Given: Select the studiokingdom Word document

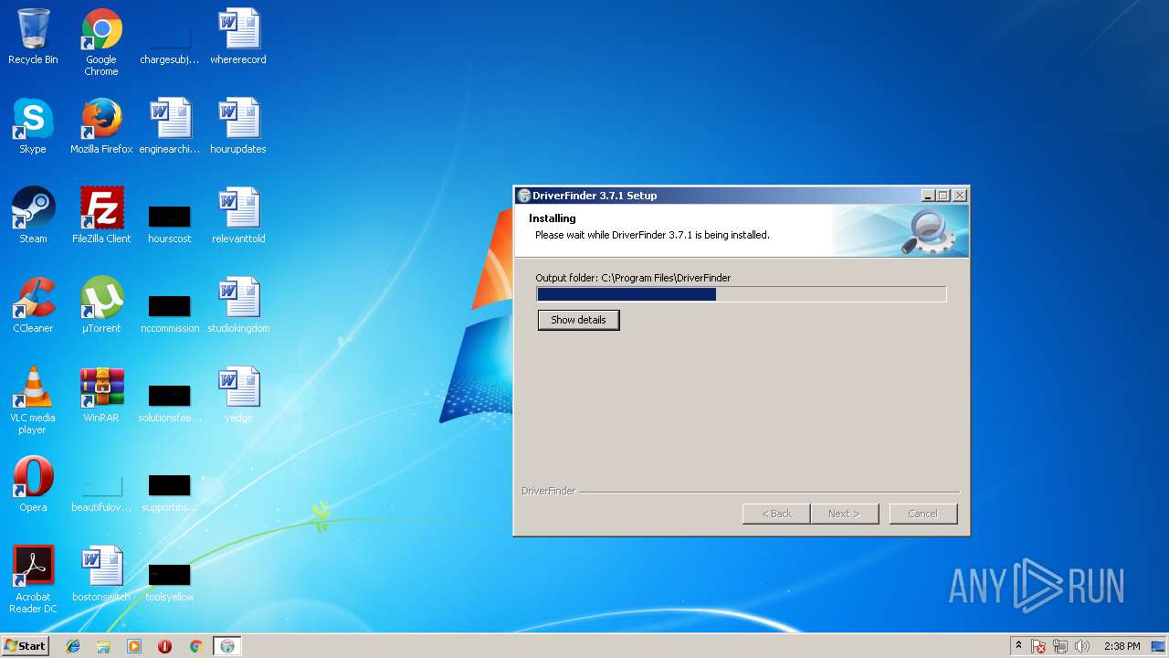Looking at the screenshot, I should click(238, 306).
